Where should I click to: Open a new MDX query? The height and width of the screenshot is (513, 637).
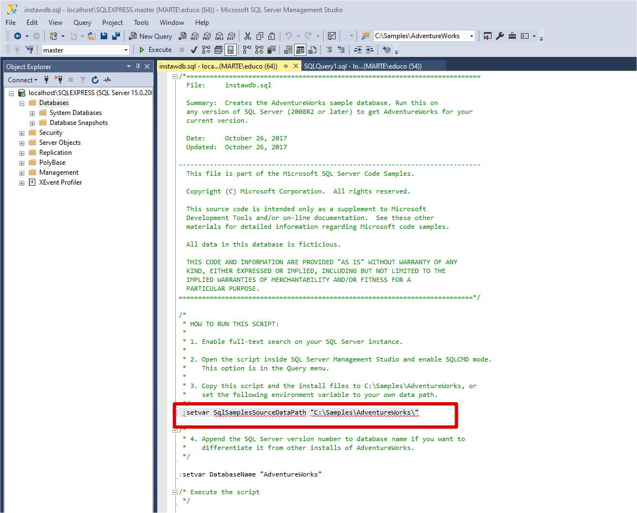click(x=195, y=36)
